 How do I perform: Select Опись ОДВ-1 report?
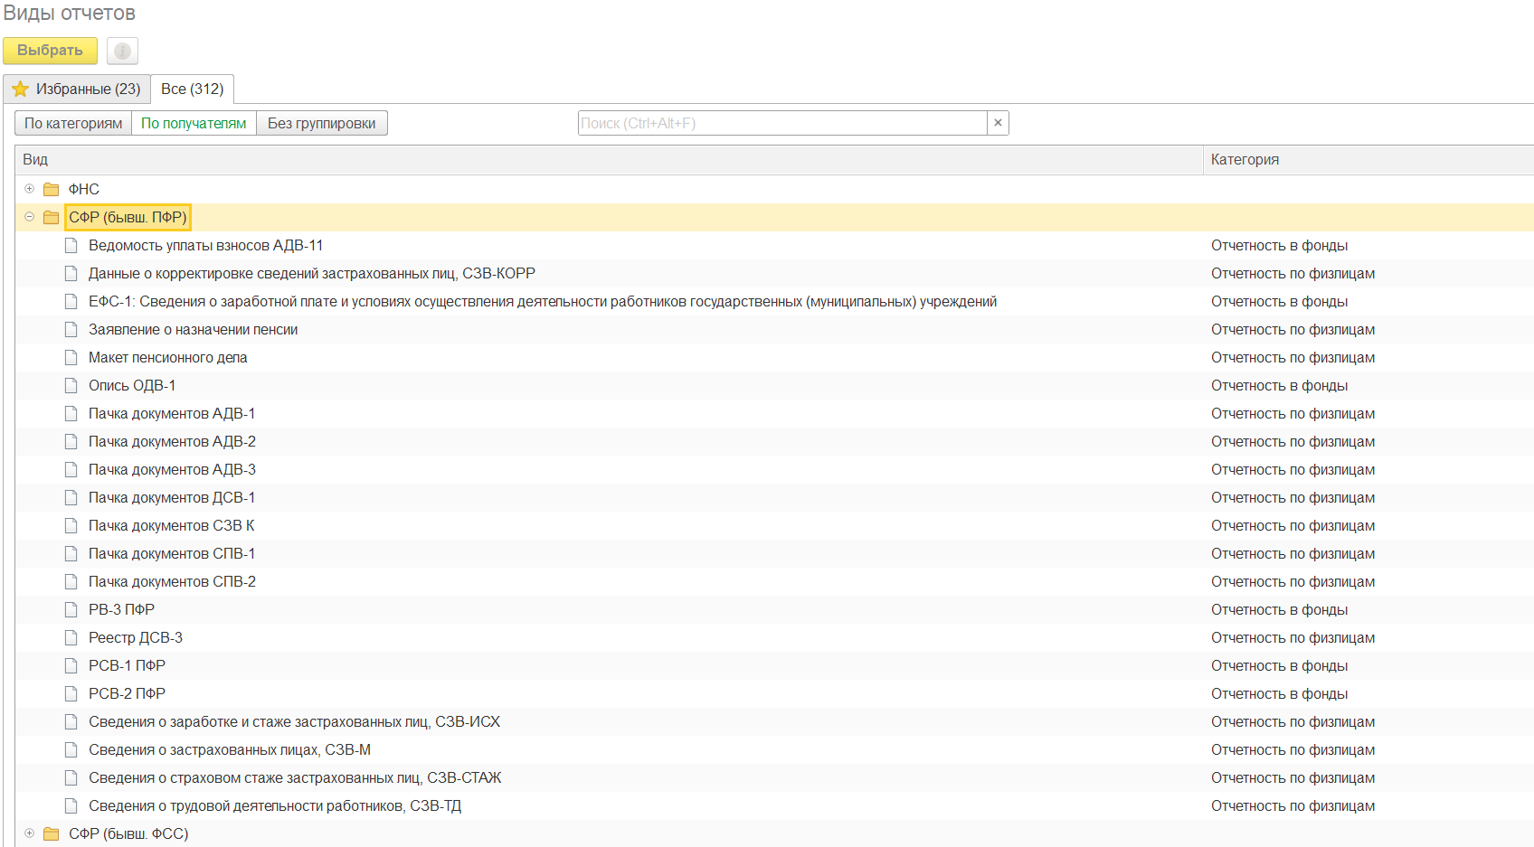(132, 385)
